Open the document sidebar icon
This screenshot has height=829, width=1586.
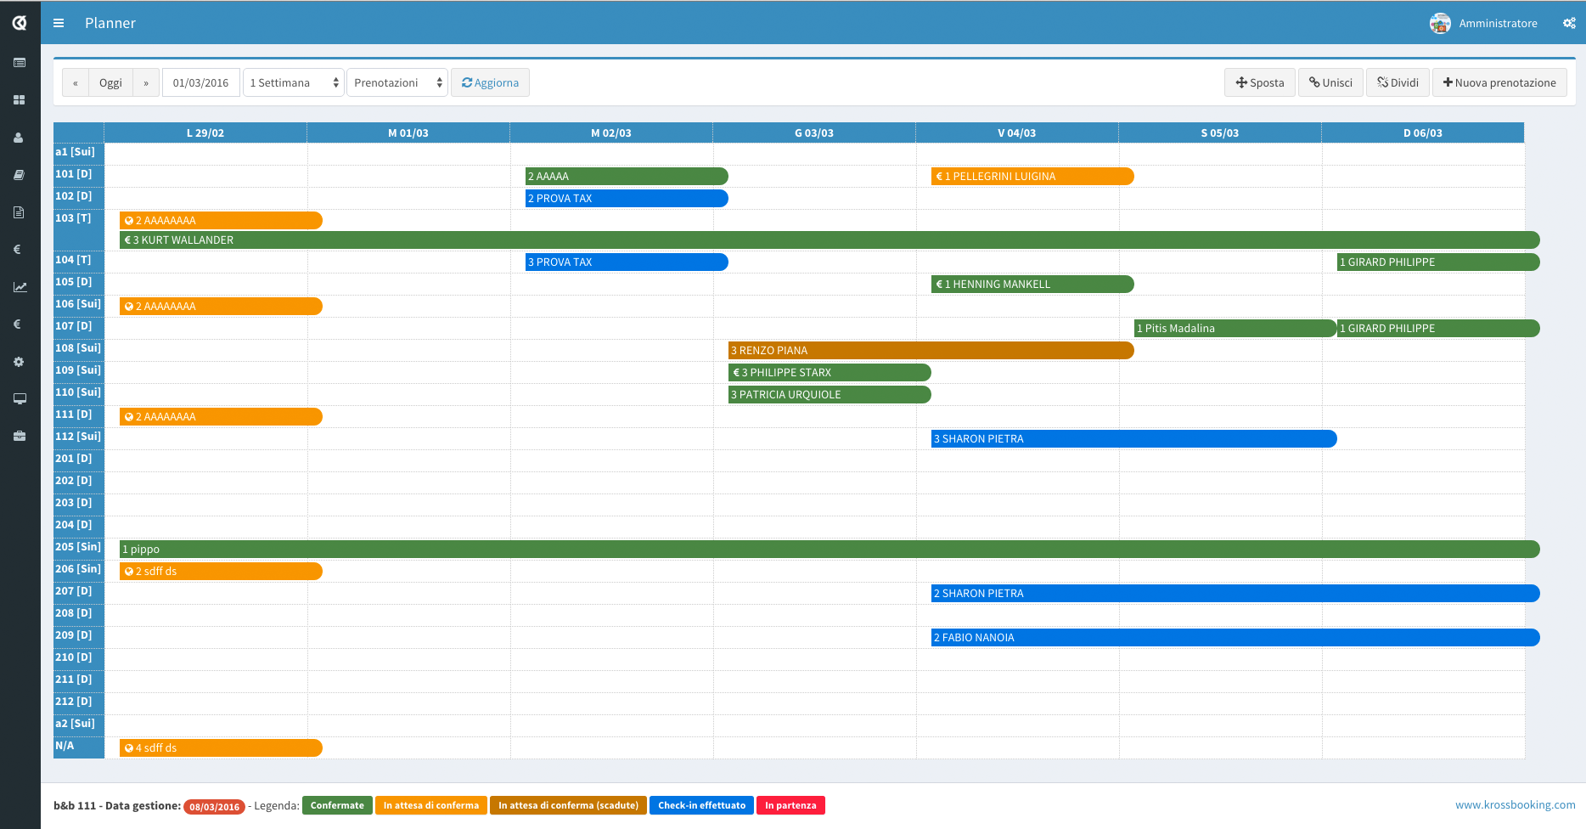coord(20,212)
